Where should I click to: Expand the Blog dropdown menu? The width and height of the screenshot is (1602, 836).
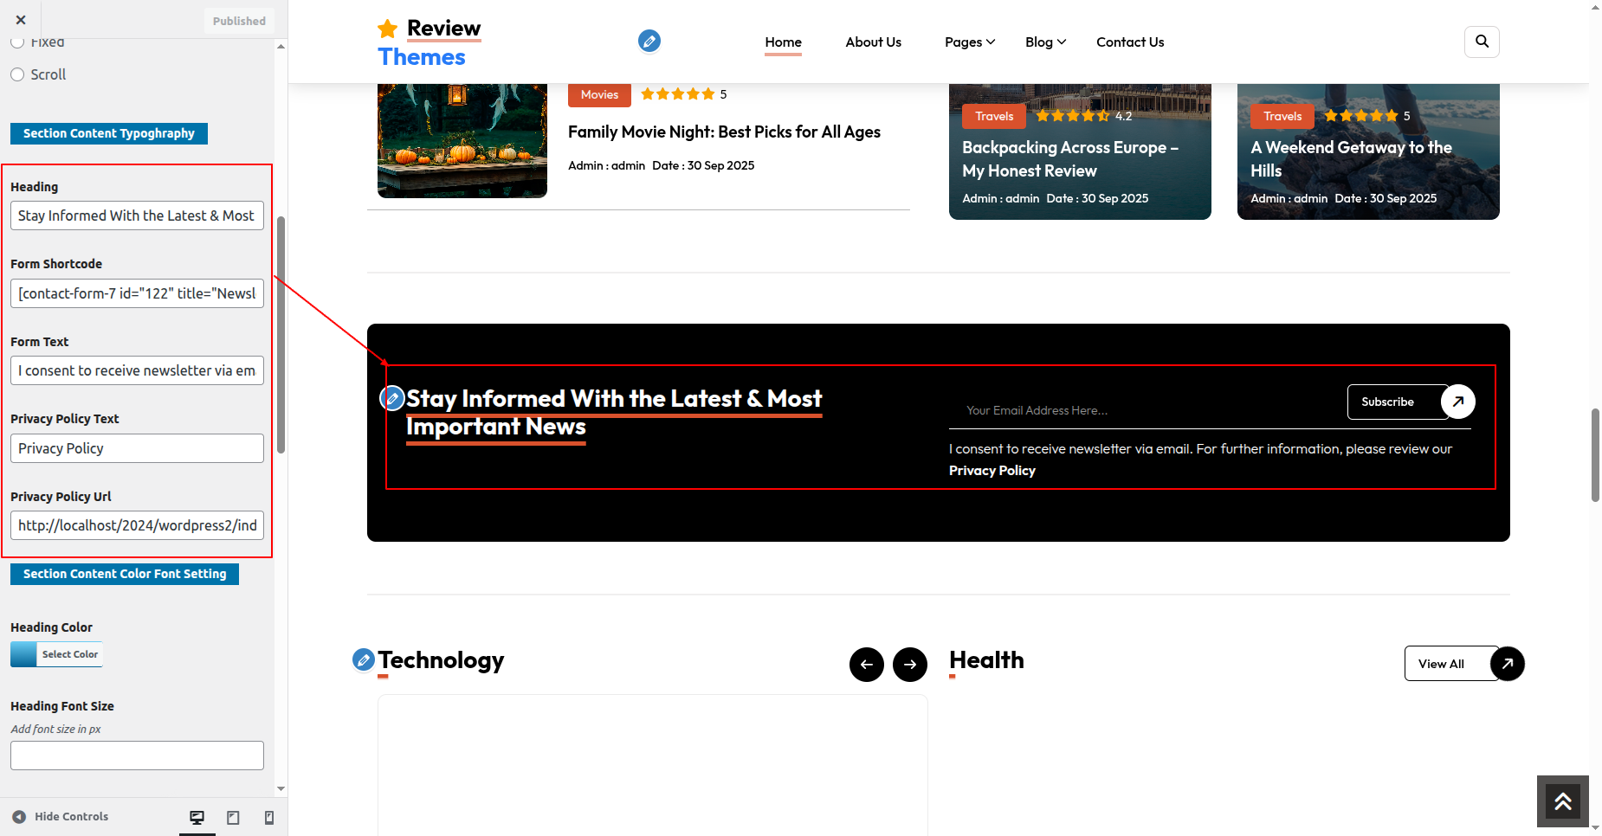point(1044,42)
